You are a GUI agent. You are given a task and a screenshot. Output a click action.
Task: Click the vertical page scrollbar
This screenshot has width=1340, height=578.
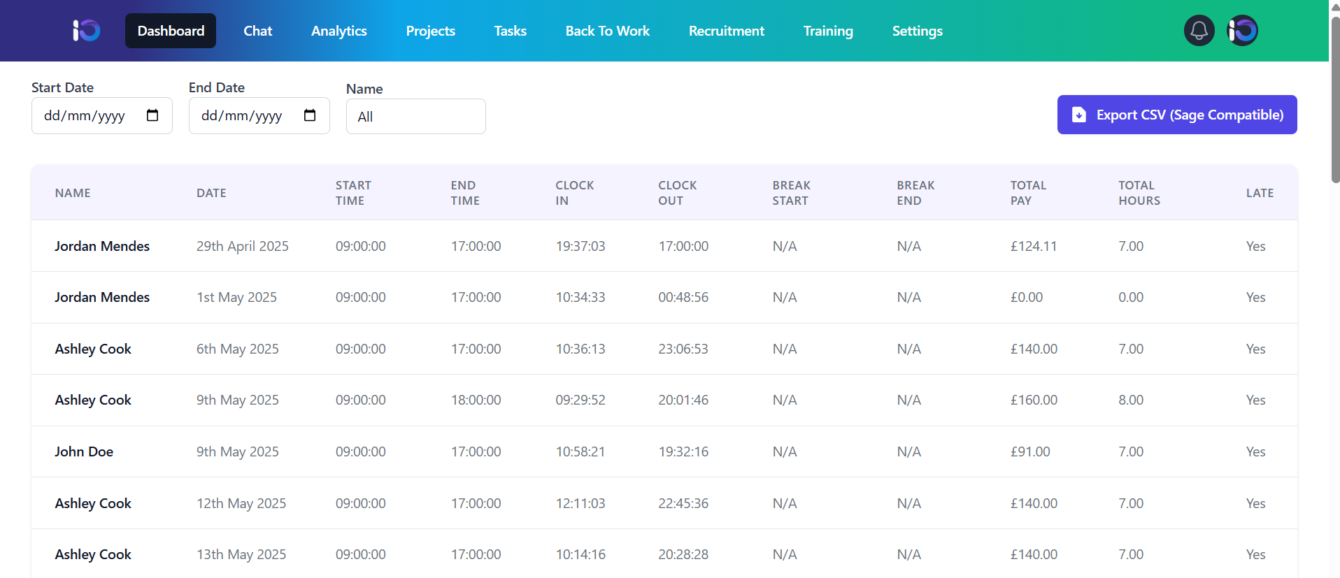pyautogui.click(x=1334, y=98)
